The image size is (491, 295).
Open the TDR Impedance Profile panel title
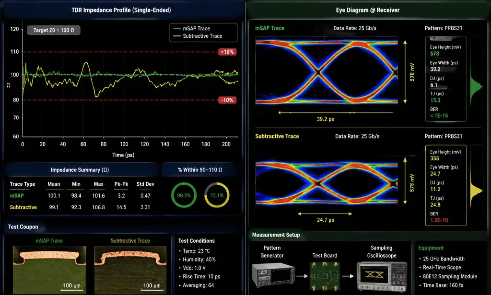pos(121,10)
